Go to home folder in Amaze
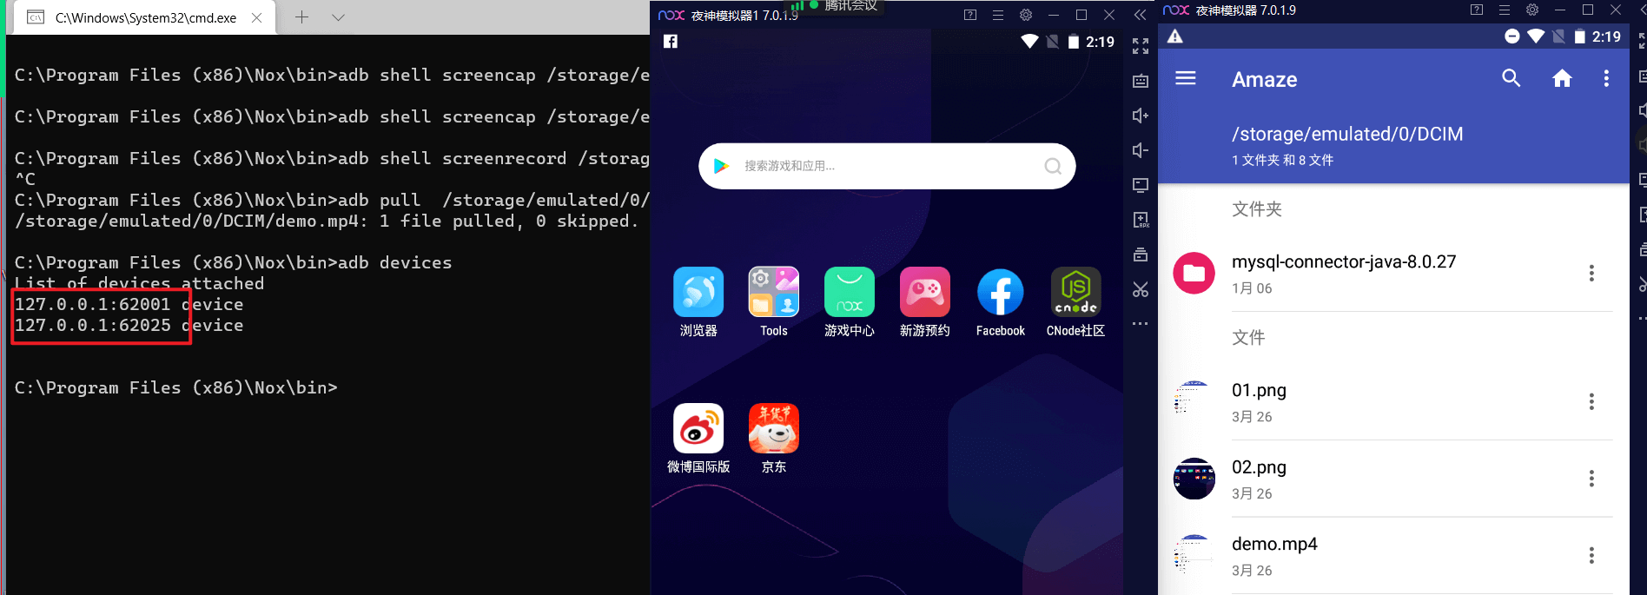The width and height of the screenshot is (1647, 595). [x=1562, y=79]
